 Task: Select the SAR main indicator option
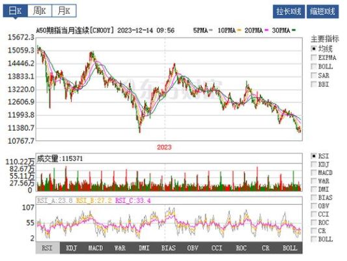pyautogui.click(x=320, y=76)
